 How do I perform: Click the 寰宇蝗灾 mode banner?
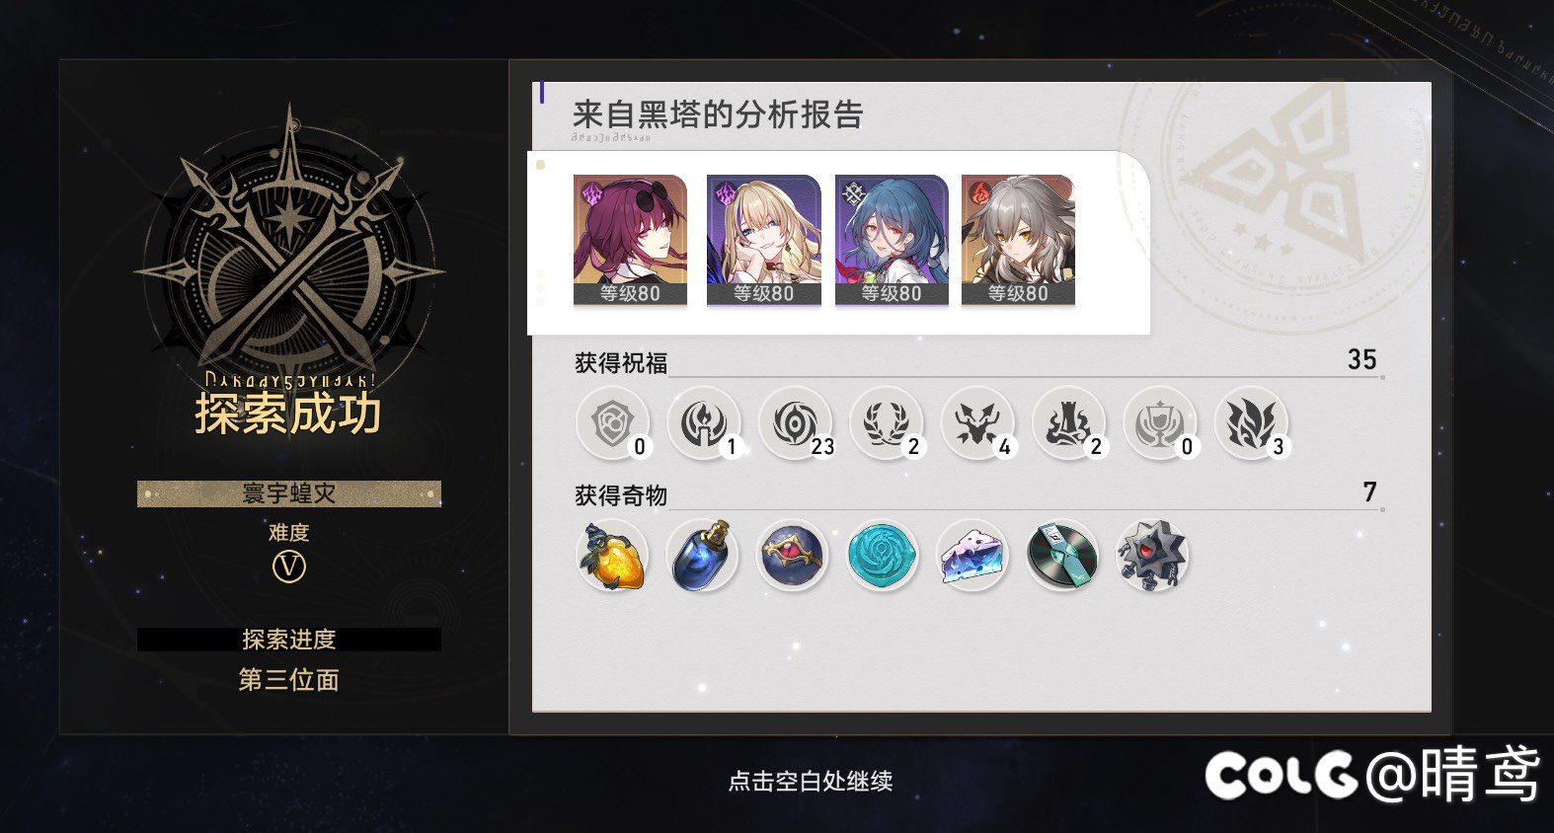(289, 493)
